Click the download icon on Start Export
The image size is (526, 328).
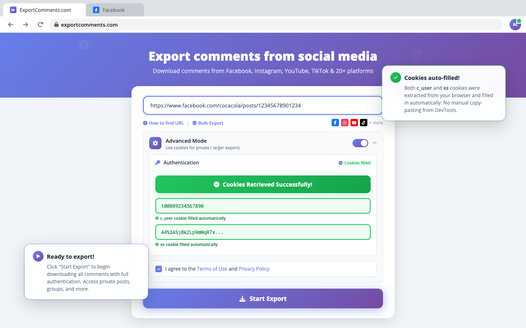[242, 299]
